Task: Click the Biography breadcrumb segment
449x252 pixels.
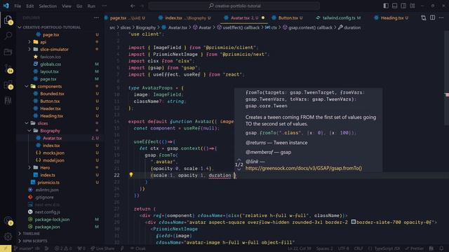Action: point(145,28)
